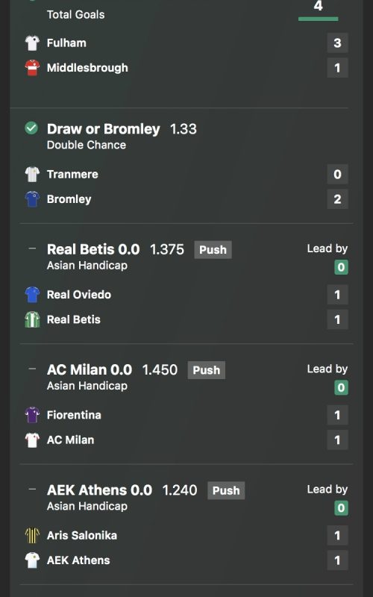The image size is (373, 597).
Task: Select the Push badge on the Real Betis bet
Action: [213, 250]
